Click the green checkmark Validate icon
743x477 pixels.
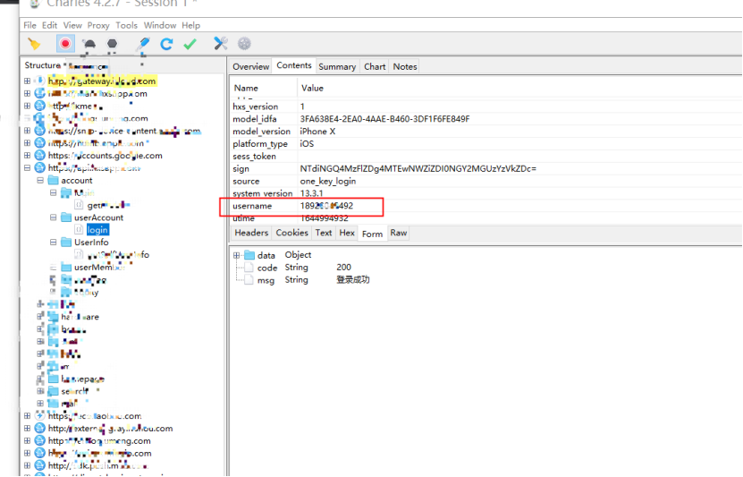(190, 44)
